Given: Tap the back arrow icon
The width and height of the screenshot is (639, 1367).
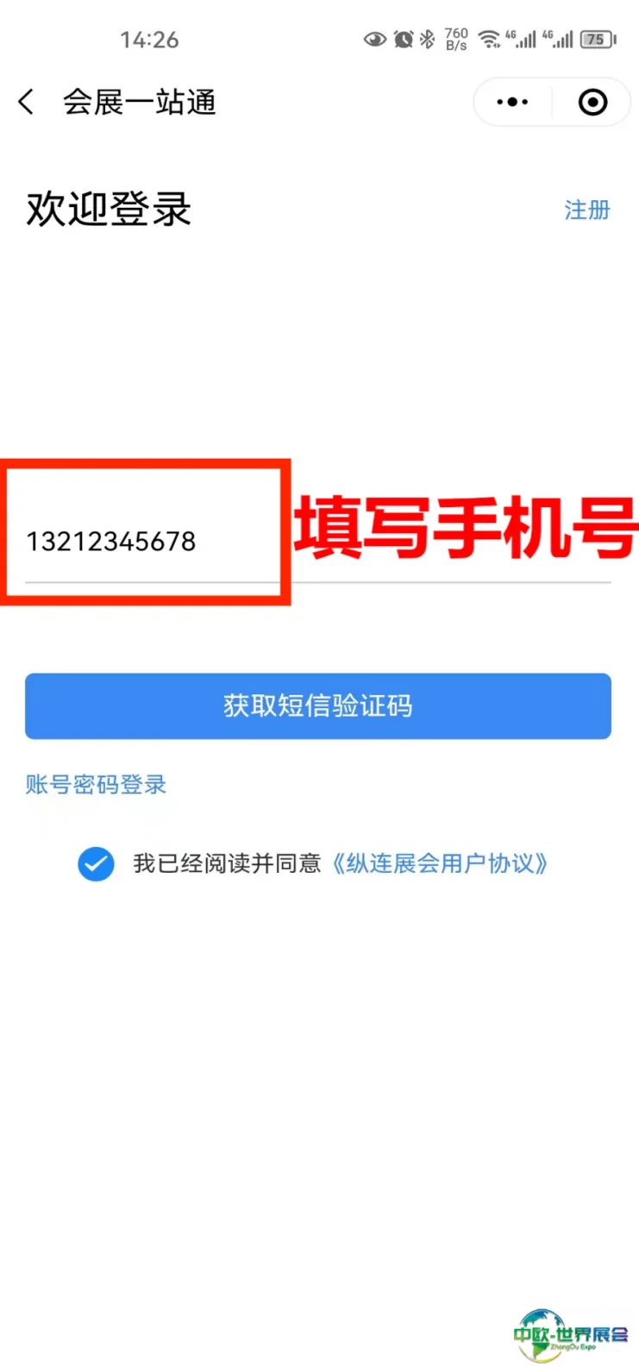Looking at the screenshot, I should point(26,102).
